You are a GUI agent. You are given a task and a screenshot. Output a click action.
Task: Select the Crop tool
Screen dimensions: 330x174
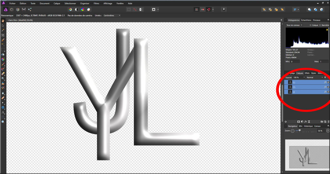click(x=3, y=35)
